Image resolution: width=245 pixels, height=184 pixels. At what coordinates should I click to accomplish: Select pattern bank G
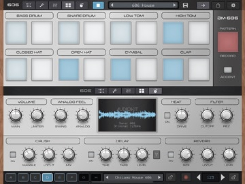pos(84,177)
